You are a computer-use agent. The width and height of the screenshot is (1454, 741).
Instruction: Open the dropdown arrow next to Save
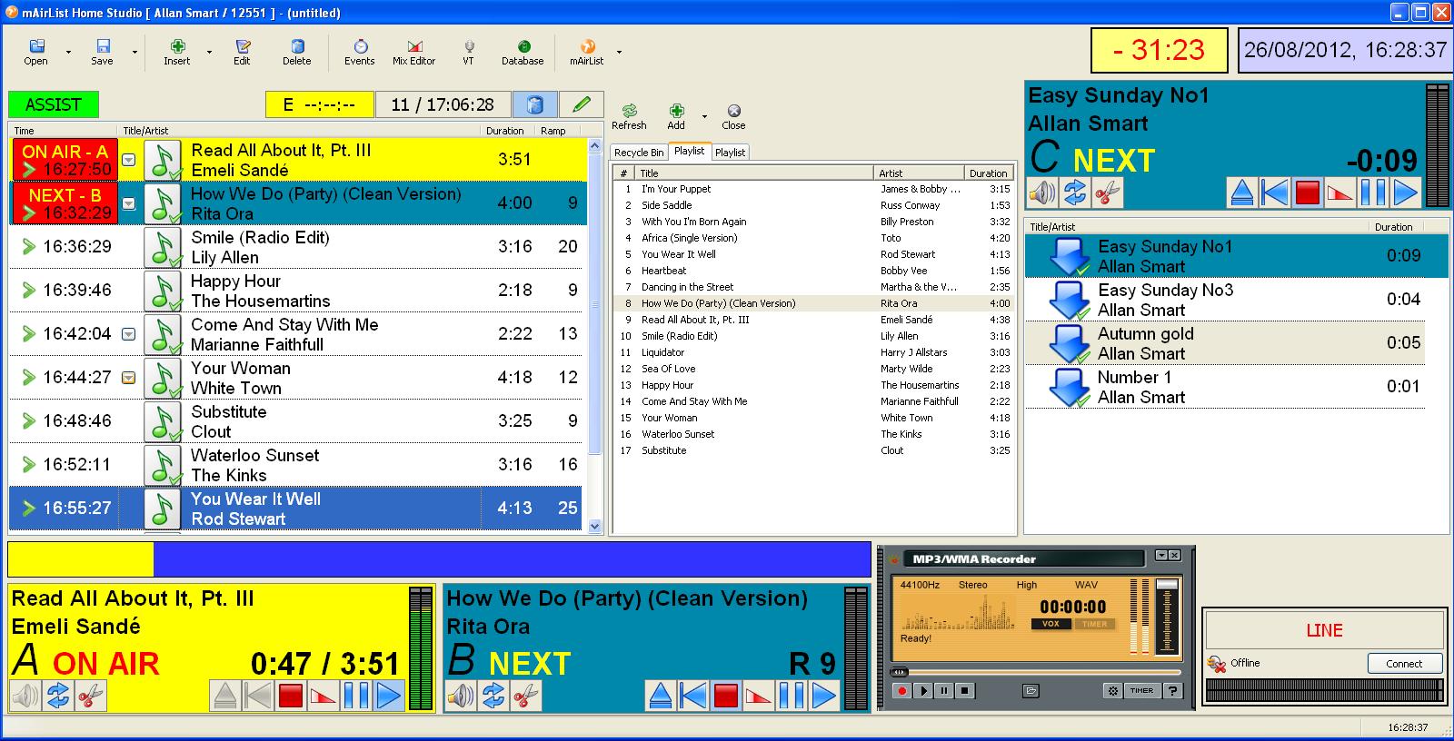tap(134, 52)
